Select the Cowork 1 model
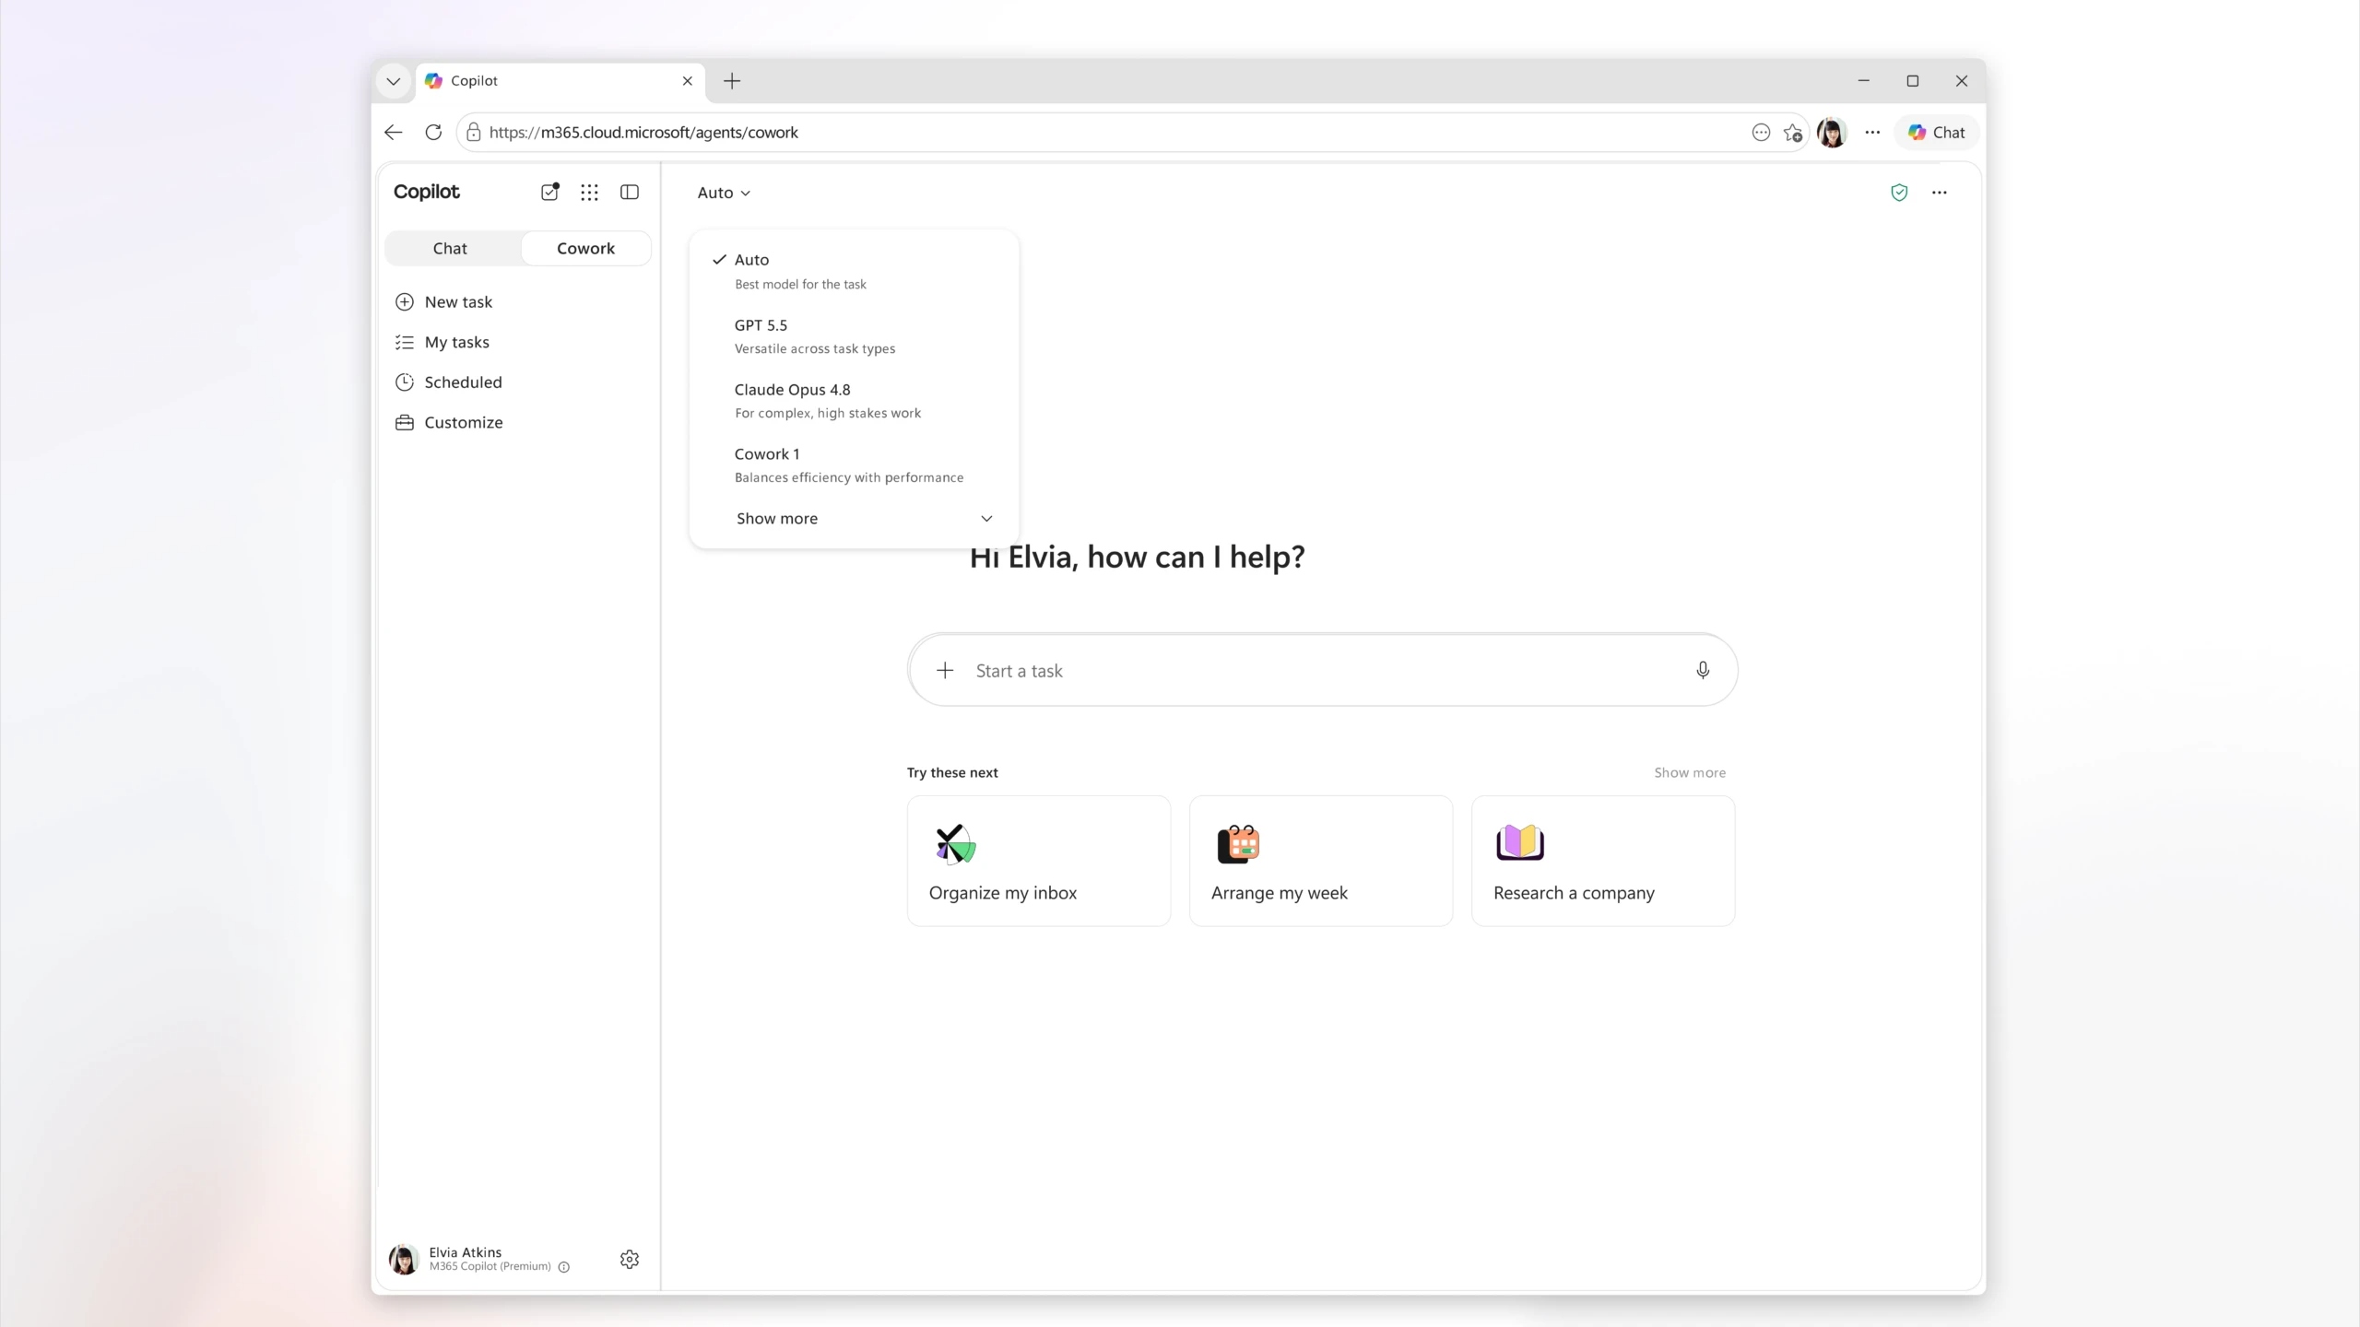The height and width of the screenshot is (1327, 2360). pos(855,464)
